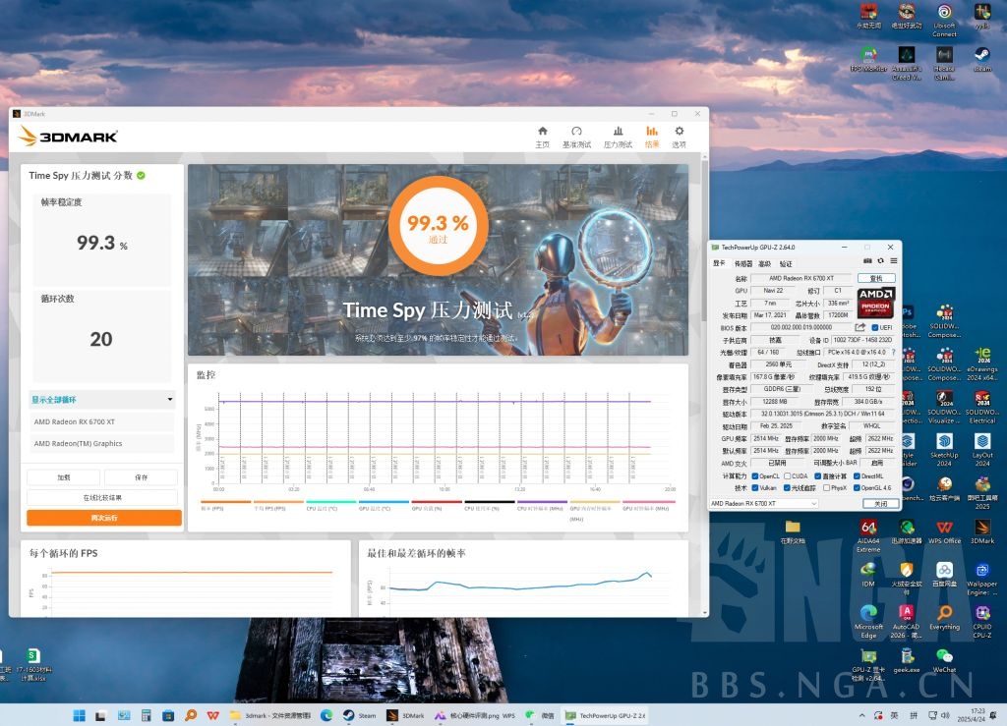The width and height of the screenshot is (1007, 726).
Task: Toggle the PhysX checkbox in GPU-Z
Action: tap(826, 488)
